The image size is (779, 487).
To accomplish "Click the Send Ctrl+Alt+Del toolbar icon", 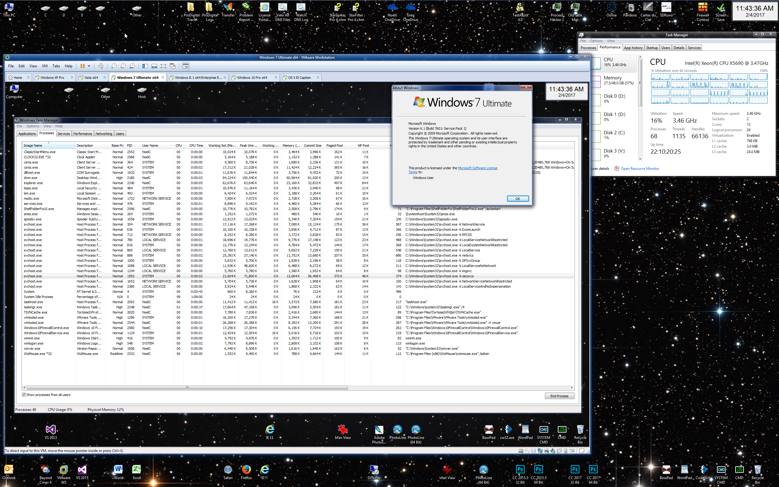I will 101,66.
